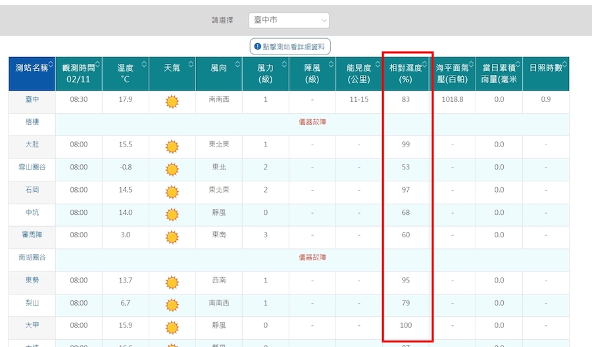Screen dimensions: 592x347
Task: Click sunny weather icon in 審馬陣 row
Action: pyautogui.click(x=172, y=237)
